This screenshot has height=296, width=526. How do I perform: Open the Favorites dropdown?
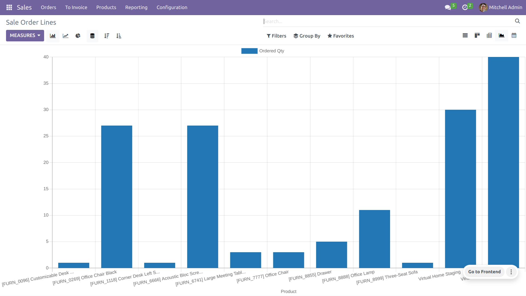tap(341, 36)
